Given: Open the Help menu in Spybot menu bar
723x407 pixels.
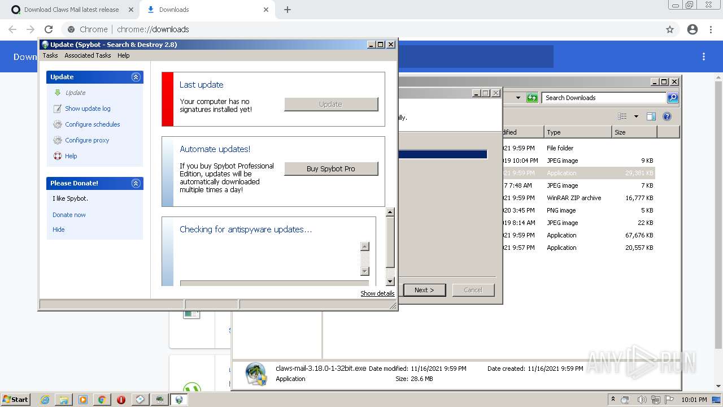Looking at the screenshot, I should click(124, 55).
